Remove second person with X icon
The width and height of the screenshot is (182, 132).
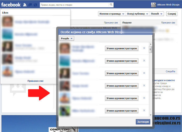pyautogui.click(x=144, y=61)
